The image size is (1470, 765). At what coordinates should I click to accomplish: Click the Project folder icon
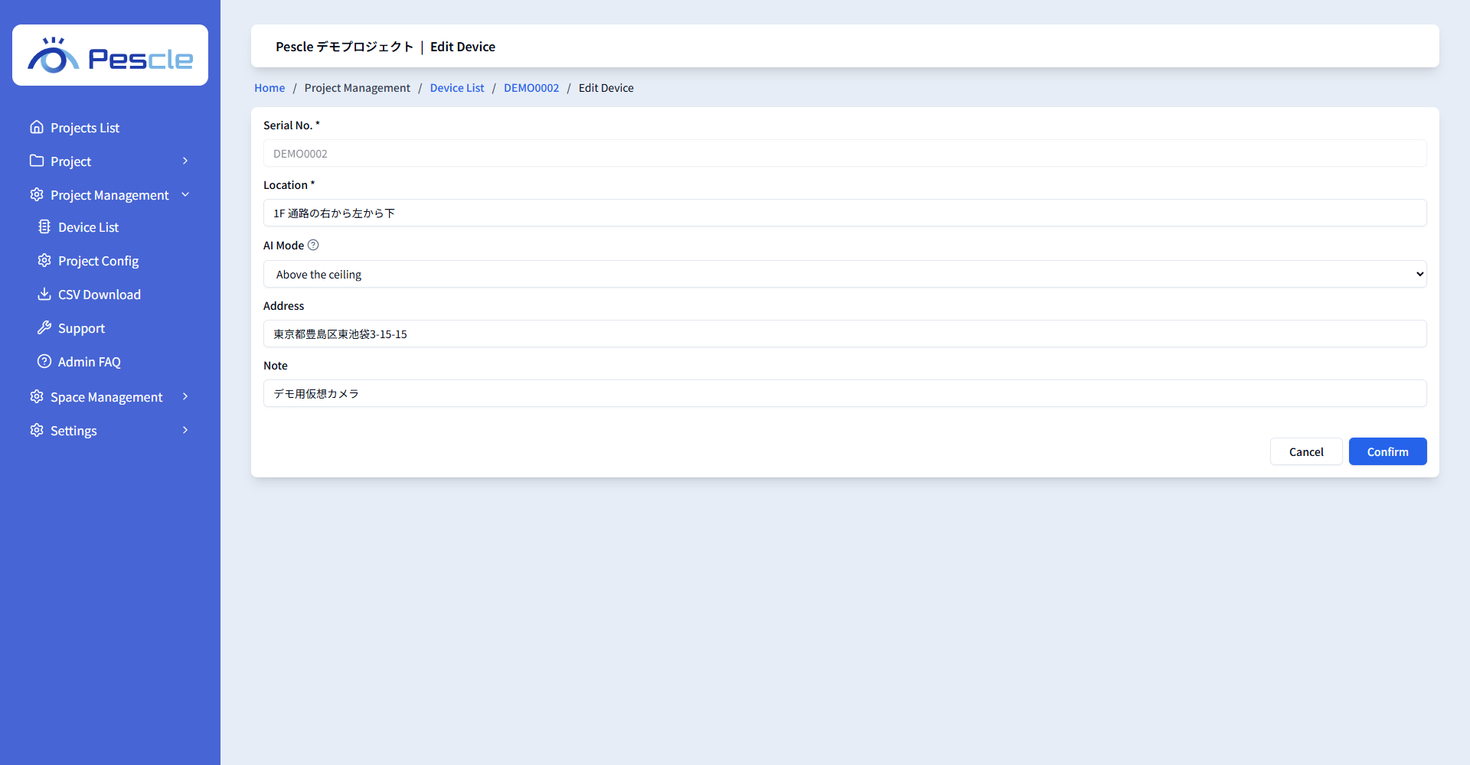pyautogui.click(x=37, y=161)
